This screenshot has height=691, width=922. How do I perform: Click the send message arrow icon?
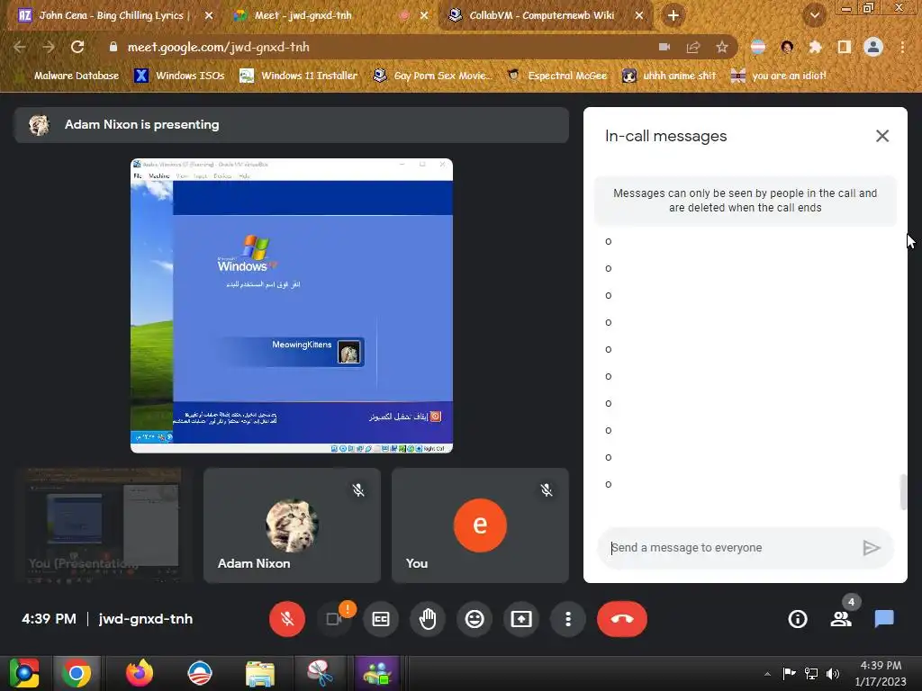pos(872,548)
